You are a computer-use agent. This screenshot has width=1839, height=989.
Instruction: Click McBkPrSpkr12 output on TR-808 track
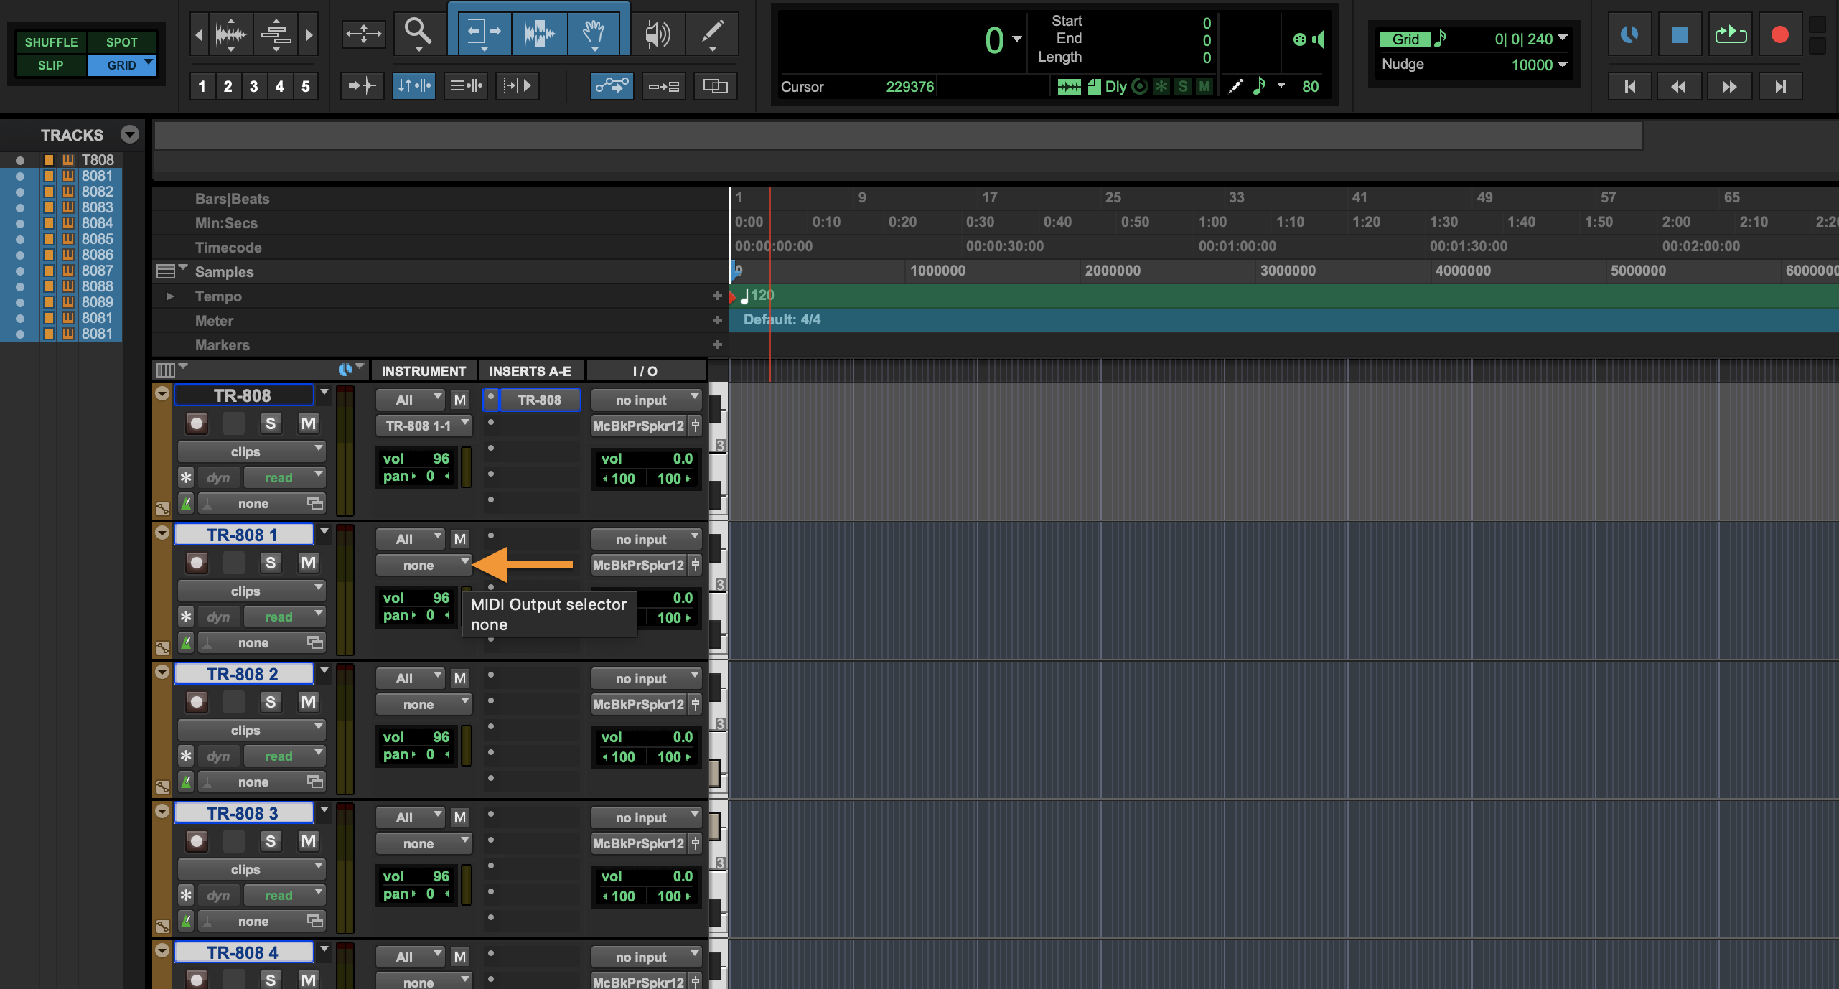(639, 426)
